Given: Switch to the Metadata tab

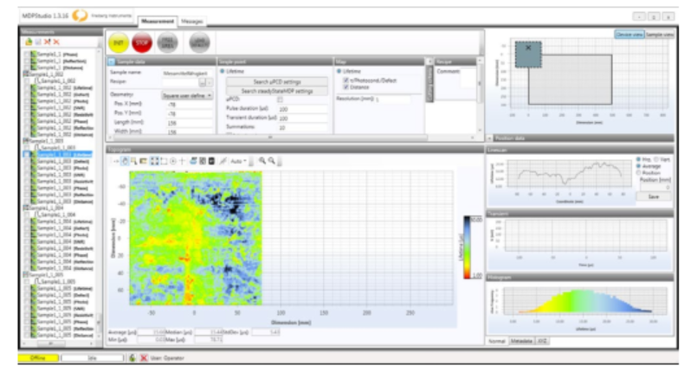Looking at the screenshot, I should (x=522, y=341).
